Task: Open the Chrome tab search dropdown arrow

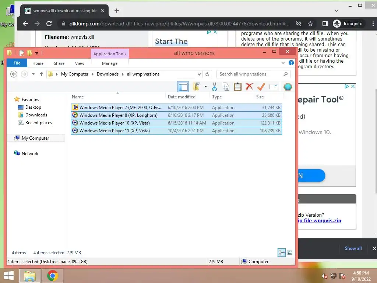Action: (x=337, y=11)
